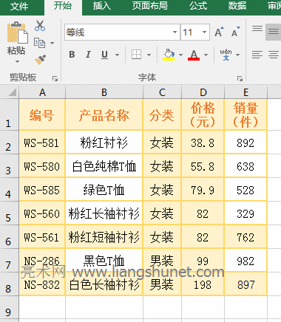Switch to the 数据 tab
This screenshot has height=322, width=281.
click(237, 6)
